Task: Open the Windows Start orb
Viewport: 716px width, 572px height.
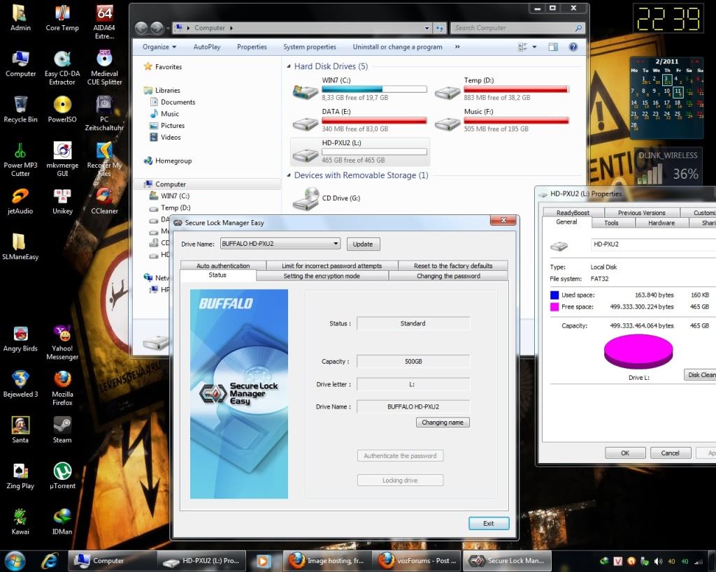Action: click(15, 561)
